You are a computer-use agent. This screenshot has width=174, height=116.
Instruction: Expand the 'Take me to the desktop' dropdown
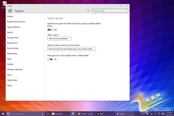(x=59, y=38)
